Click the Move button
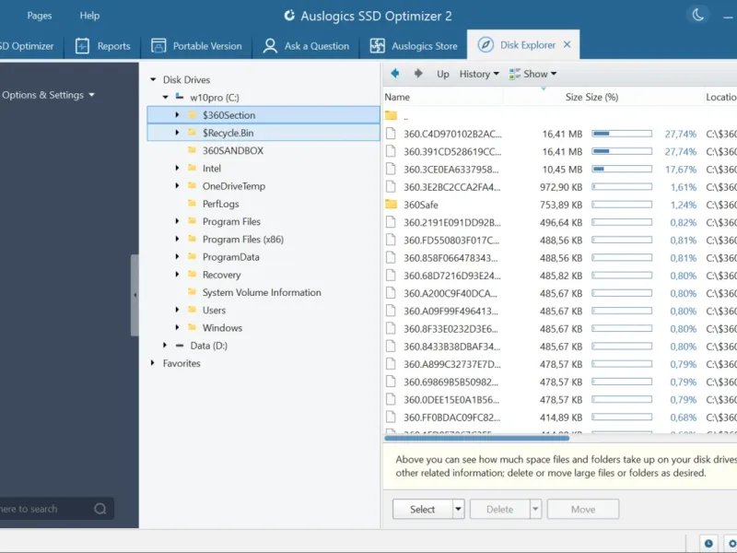Viewport: 737px width, 553px height. pyautogui.click(x=583, y=510)
